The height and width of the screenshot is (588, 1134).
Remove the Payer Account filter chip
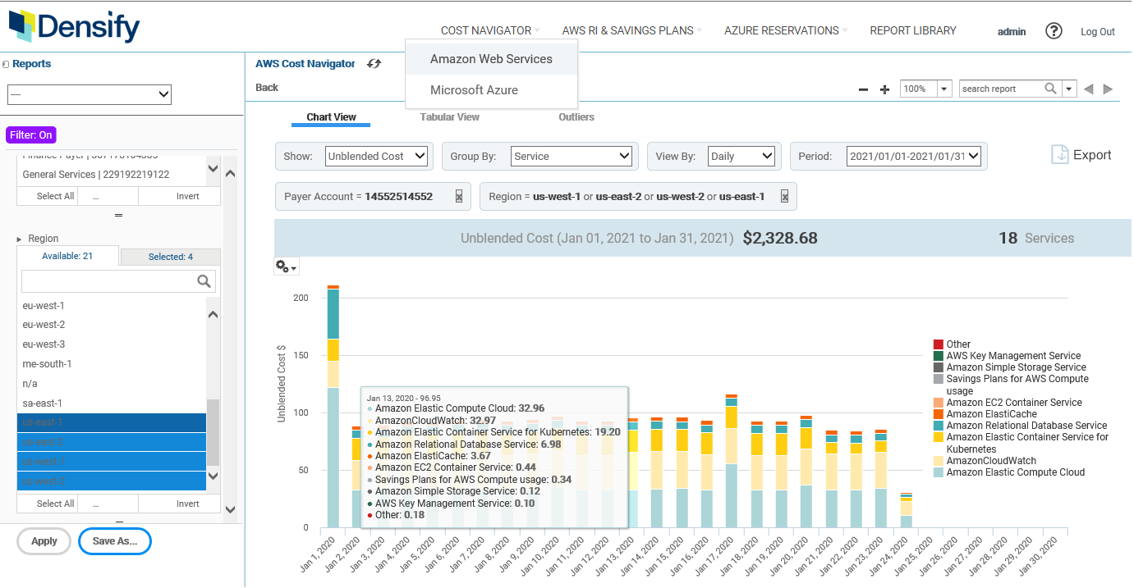[459, 197]
